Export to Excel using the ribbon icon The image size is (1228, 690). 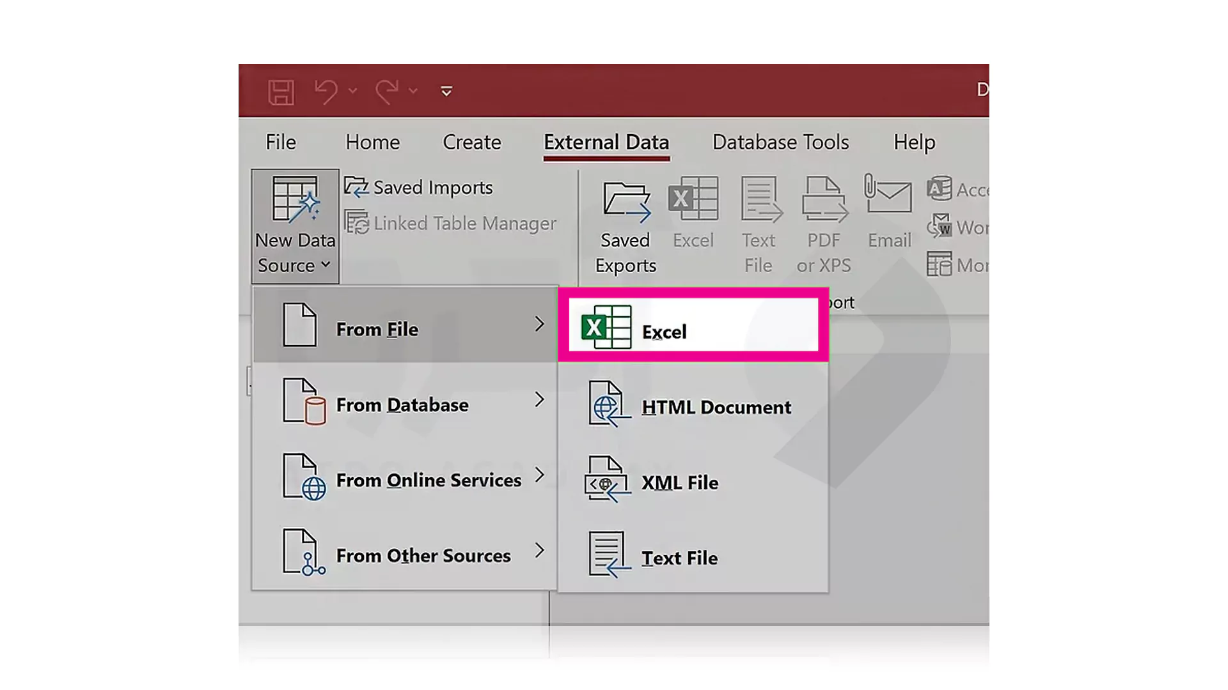693,199
